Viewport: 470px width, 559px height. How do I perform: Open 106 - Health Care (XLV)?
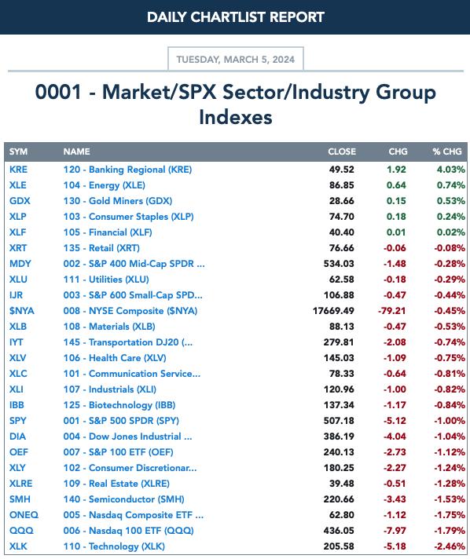[x=115, y=357]
